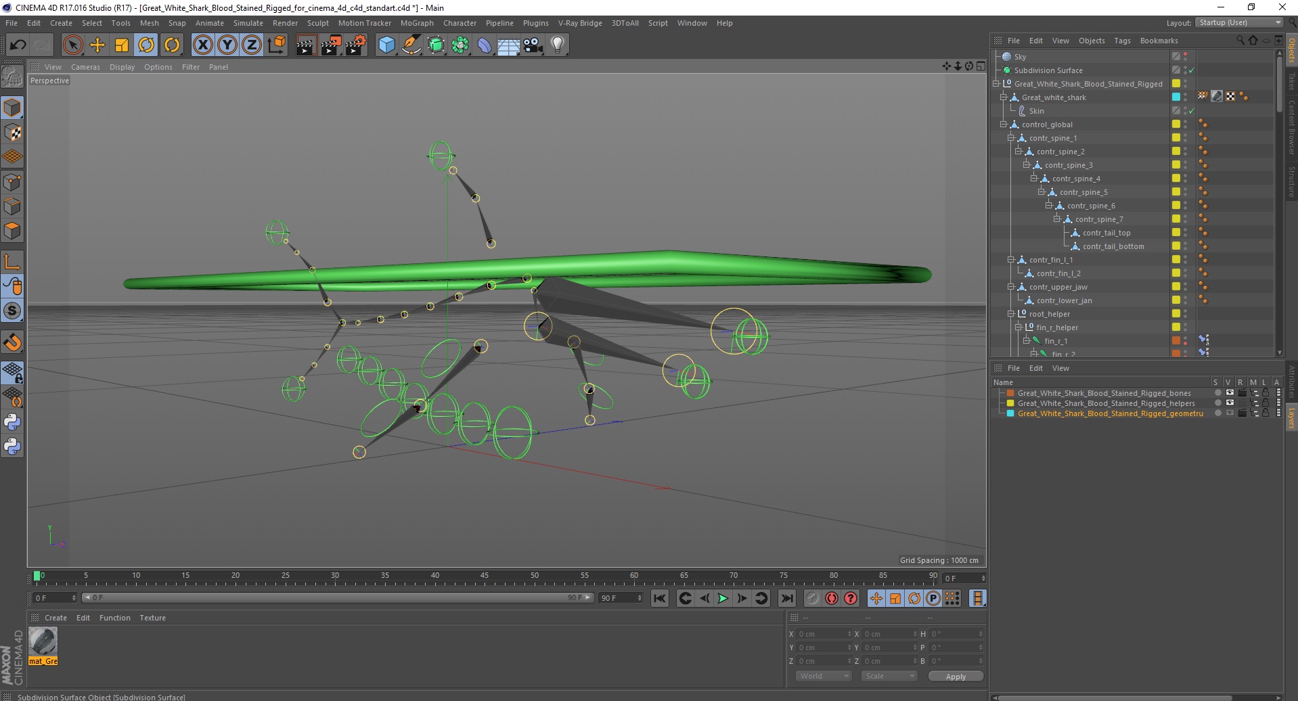This screenshot has width=1298, height=701.
Task: Toggle coordinate system icon
Action: click(x=276, y=45)
